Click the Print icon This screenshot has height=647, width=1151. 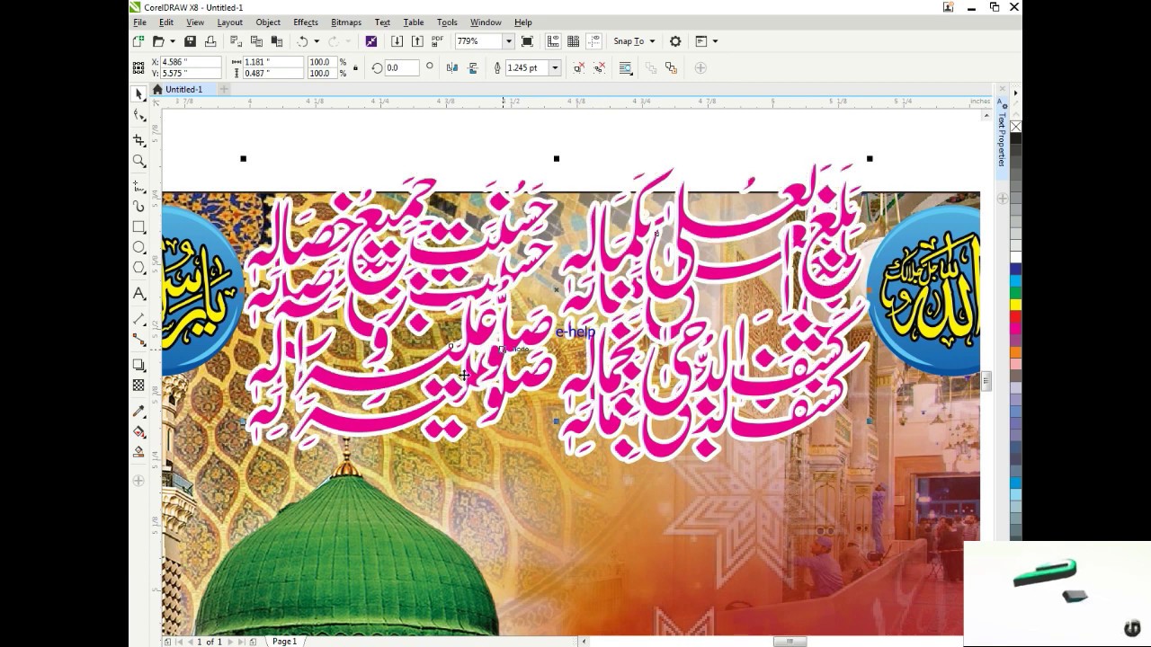click(210, 41)
